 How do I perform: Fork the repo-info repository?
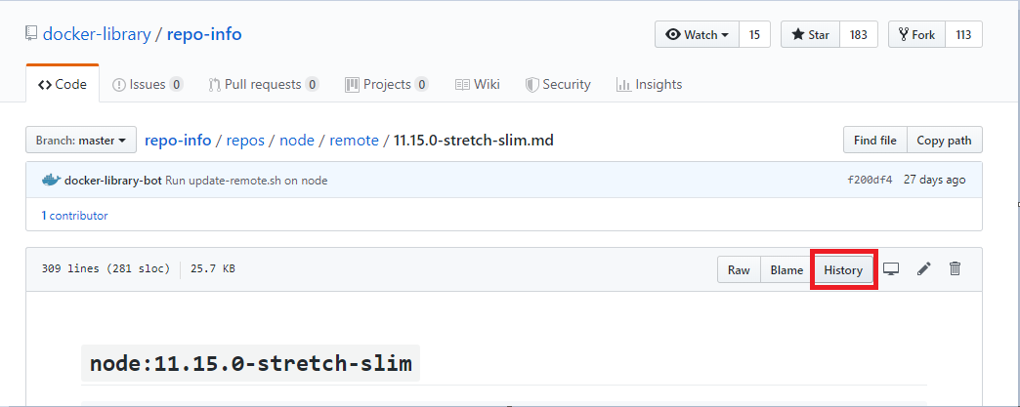pyautogui.click(x=916, y=35)
